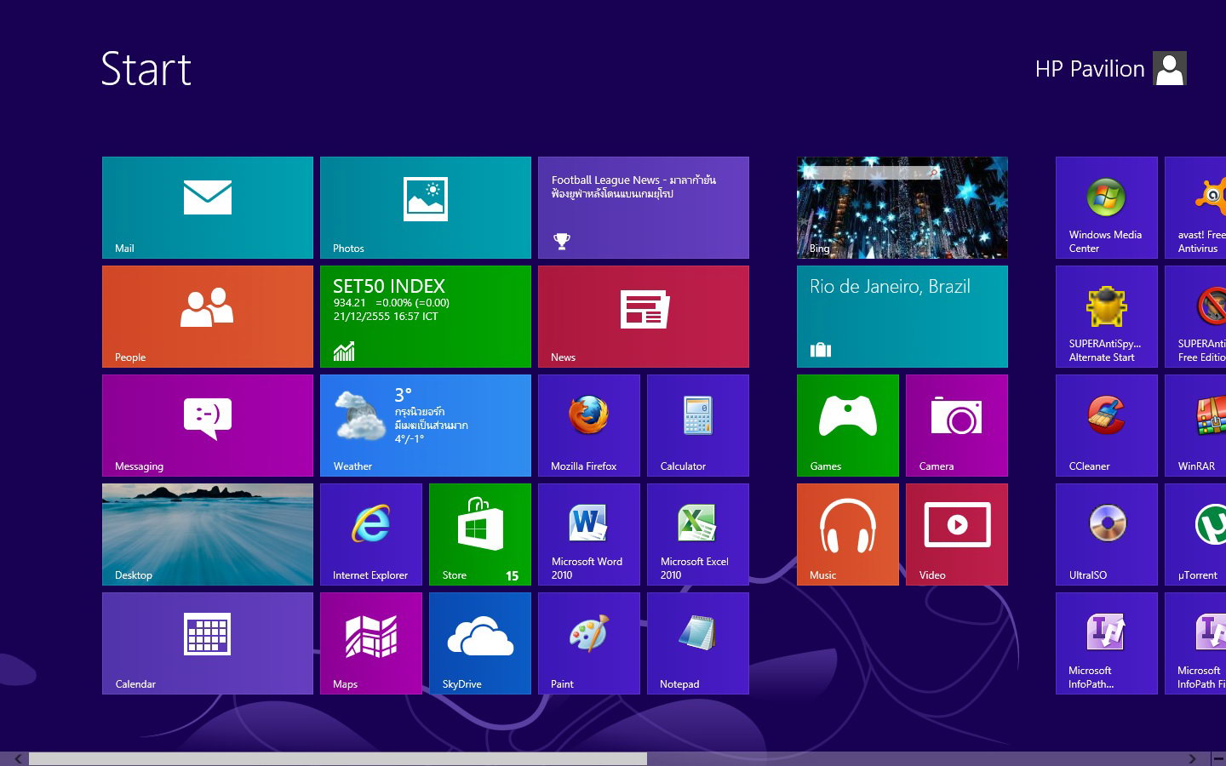The height and width of the screenshot is (766, 1226).
Task: Open the SkyDrive tile
Action: click(480, 643)
